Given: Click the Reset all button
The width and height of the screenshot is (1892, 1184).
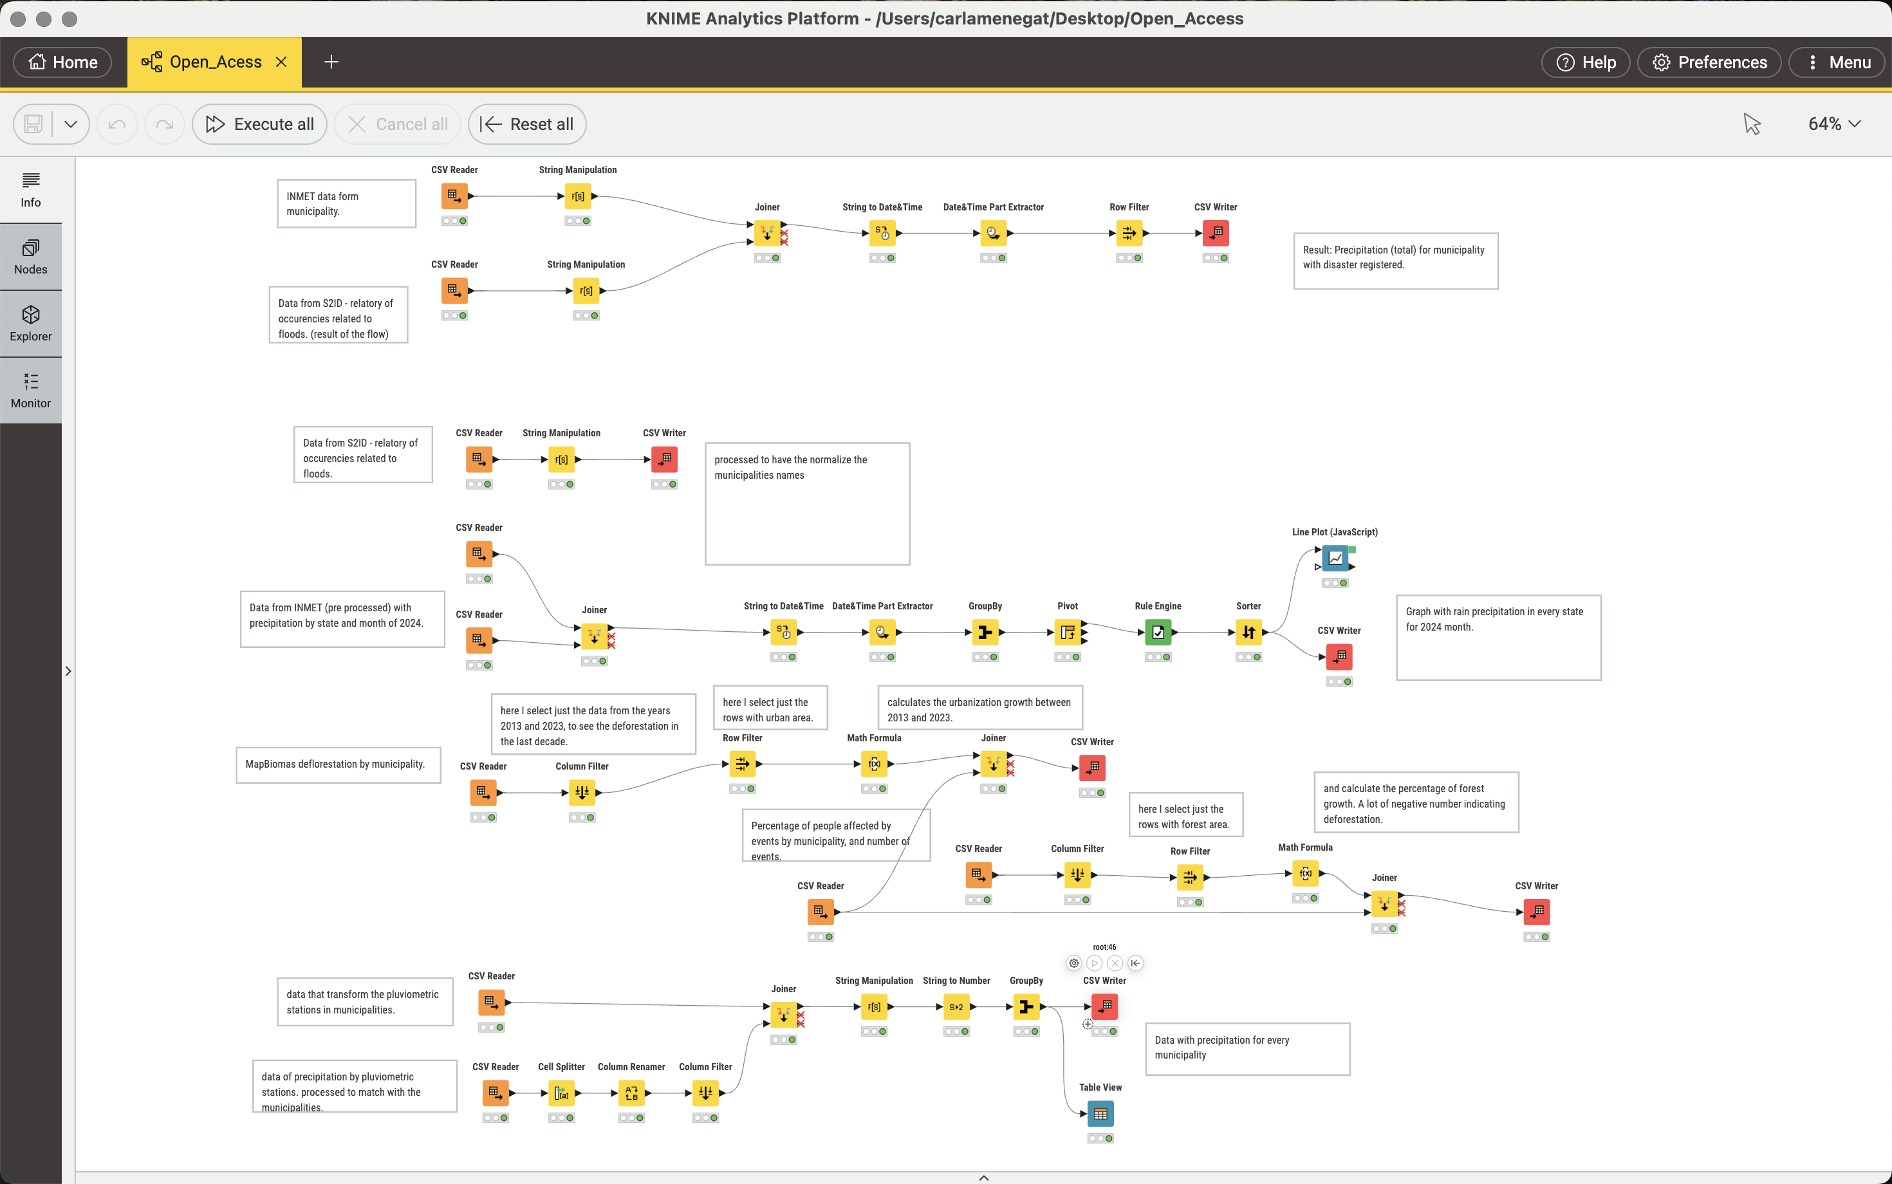Looking at the screenshot, I should pos(527,124).
